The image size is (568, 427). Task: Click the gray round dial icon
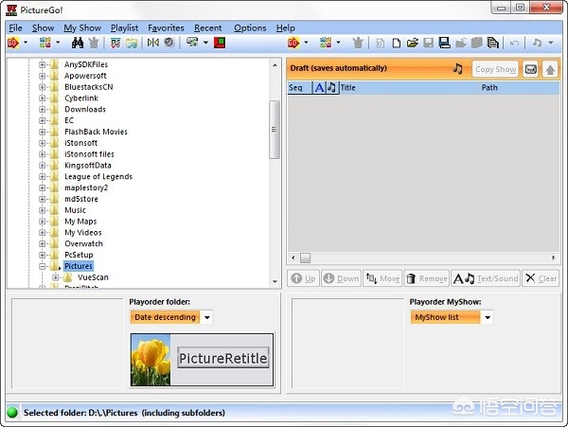pos(169,43)
